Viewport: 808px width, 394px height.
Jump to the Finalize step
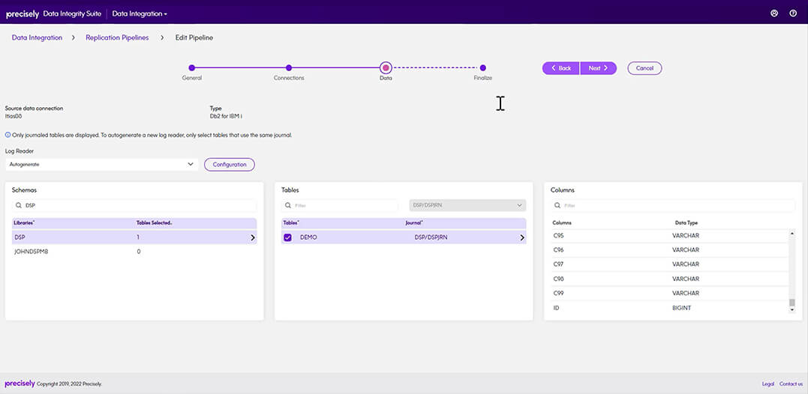pos(483,67)
